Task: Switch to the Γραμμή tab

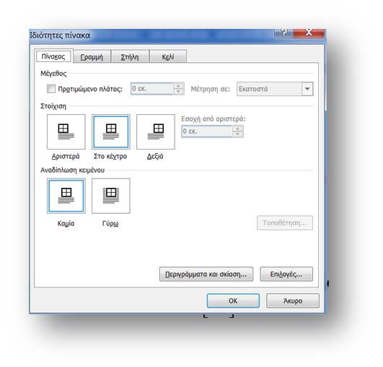Action: [92, 57]
